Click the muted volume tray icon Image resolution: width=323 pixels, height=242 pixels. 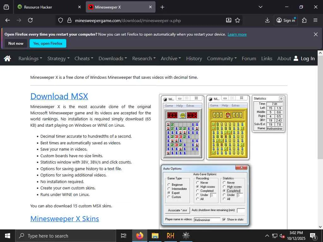(282, 236)
